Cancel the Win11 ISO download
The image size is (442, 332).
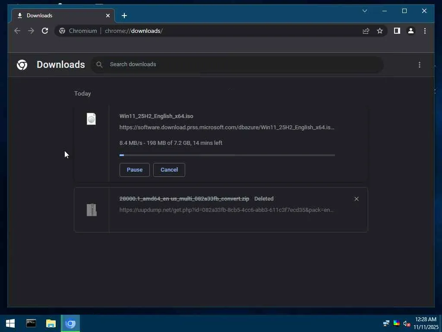pyautogui.click(x=169, y=169)
